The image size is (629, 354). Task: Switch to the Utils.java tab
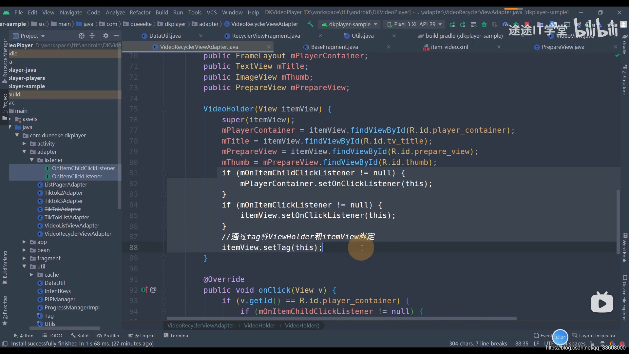click(x=362, y=36)
